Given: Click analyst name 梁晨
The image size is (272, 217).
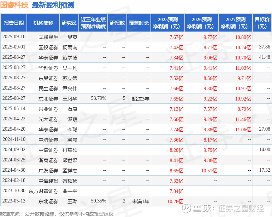Looking at the screenshot, I should tap(72, 139).
